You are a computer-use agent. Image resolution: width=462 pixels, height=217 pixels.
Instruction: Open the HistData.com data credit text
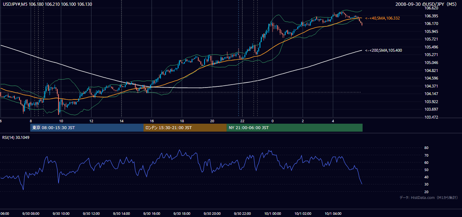click(429, 197)
